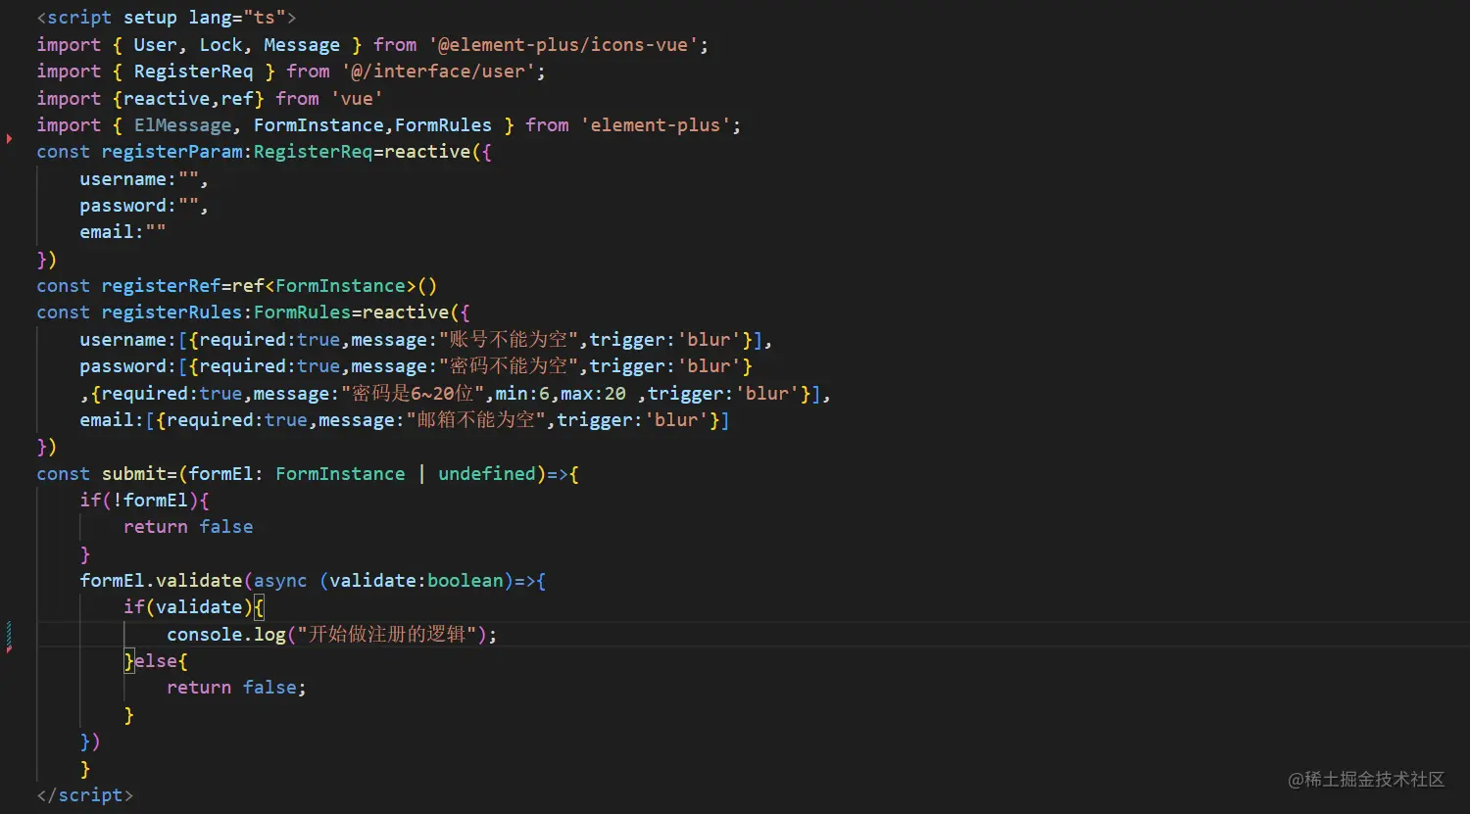Screen dimensions: 1470x814
Task: Click the message string "密码是6~20位"
Action: pos(413,394)
